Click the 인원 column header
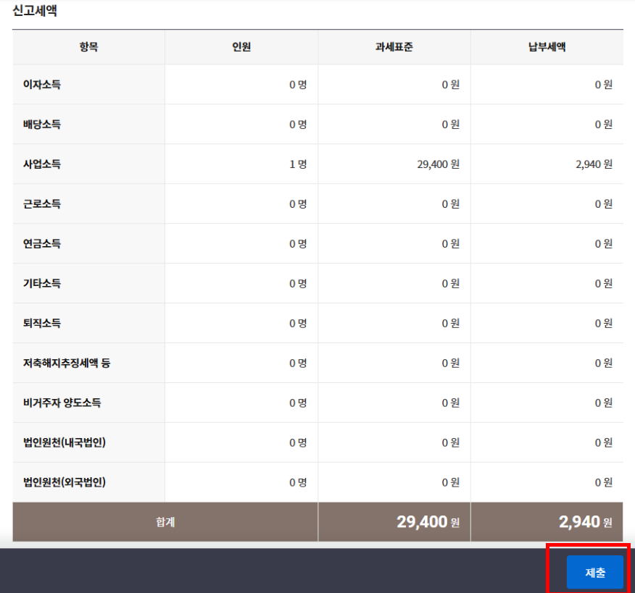 coord(241,47)
